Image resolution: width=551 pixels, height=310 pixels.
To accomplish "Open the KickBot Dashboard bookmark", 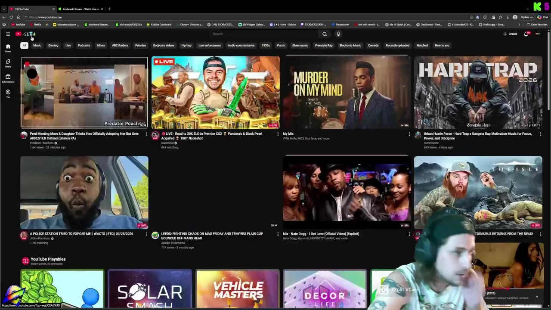I will 159,25.
